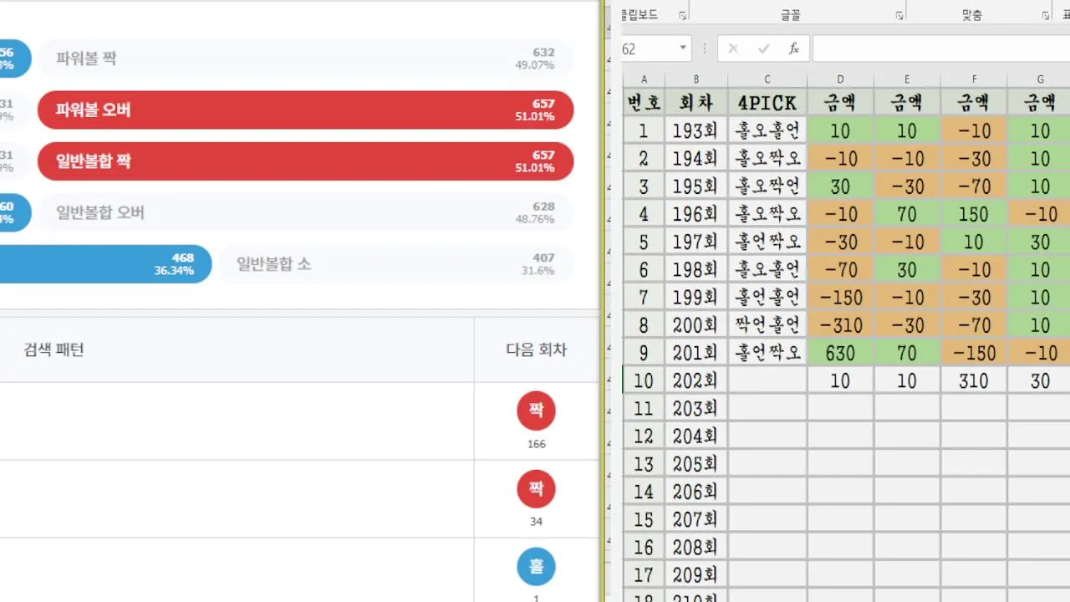1070x602 pixels.
Task: Open the Insert Function fx button
Action: point(794,49)
